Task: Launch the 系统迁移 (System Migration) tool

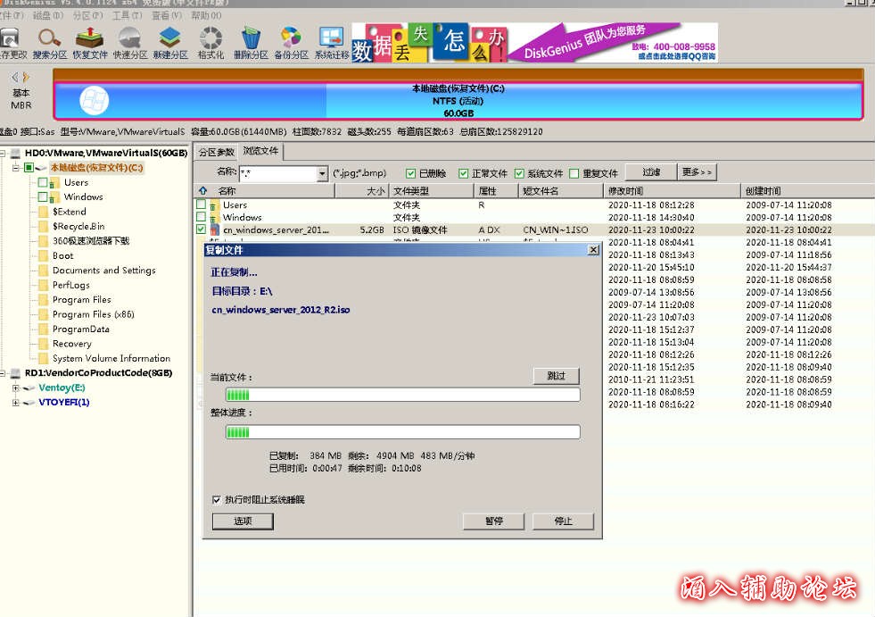Action: (332, 41)
